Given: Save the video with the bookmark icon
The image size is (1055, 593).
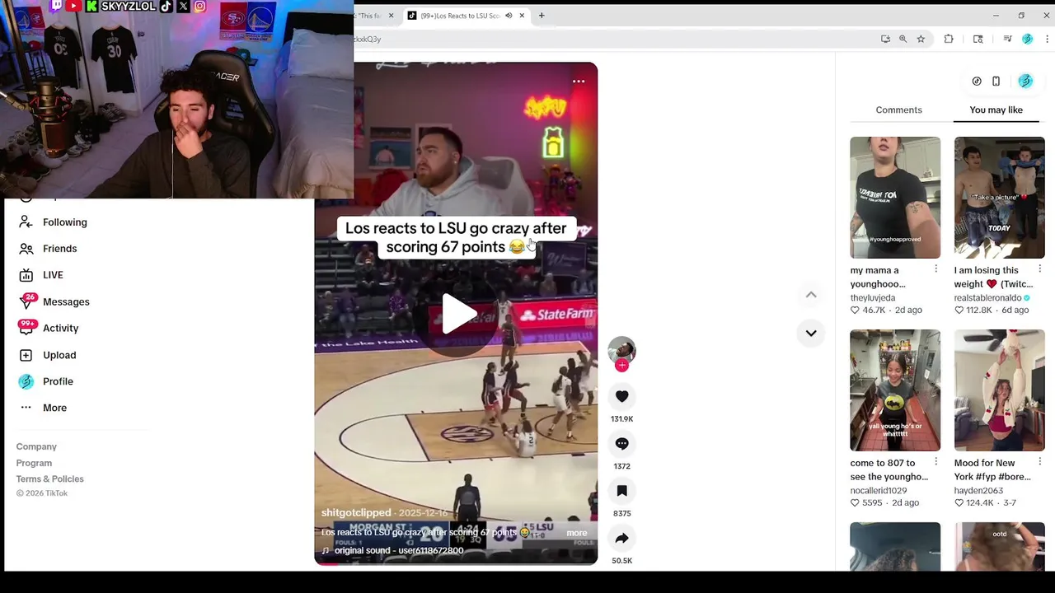Looking at the screenshot, I should click(x=621, y=491).
